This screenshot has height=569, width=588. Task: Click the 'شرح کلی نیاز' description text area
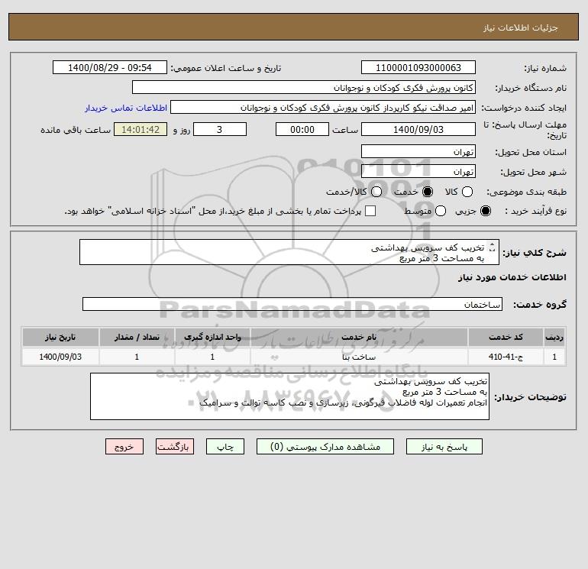289,253
